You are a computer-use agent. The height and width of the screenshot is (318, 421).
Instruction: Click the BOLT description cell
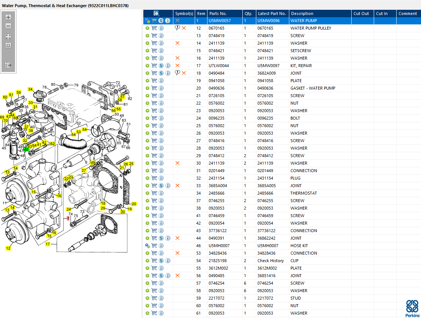295,118
